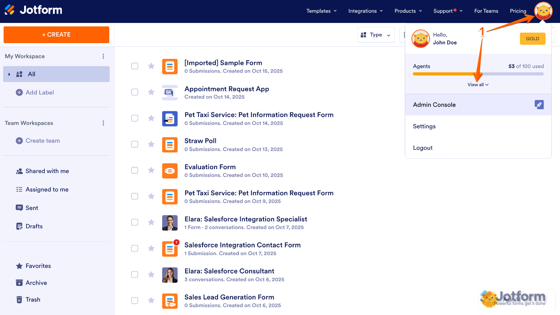The height and width of the screenshot is (315, 560).
Task: Choose Logout in the account menu
Action: [x=423, y=148]
